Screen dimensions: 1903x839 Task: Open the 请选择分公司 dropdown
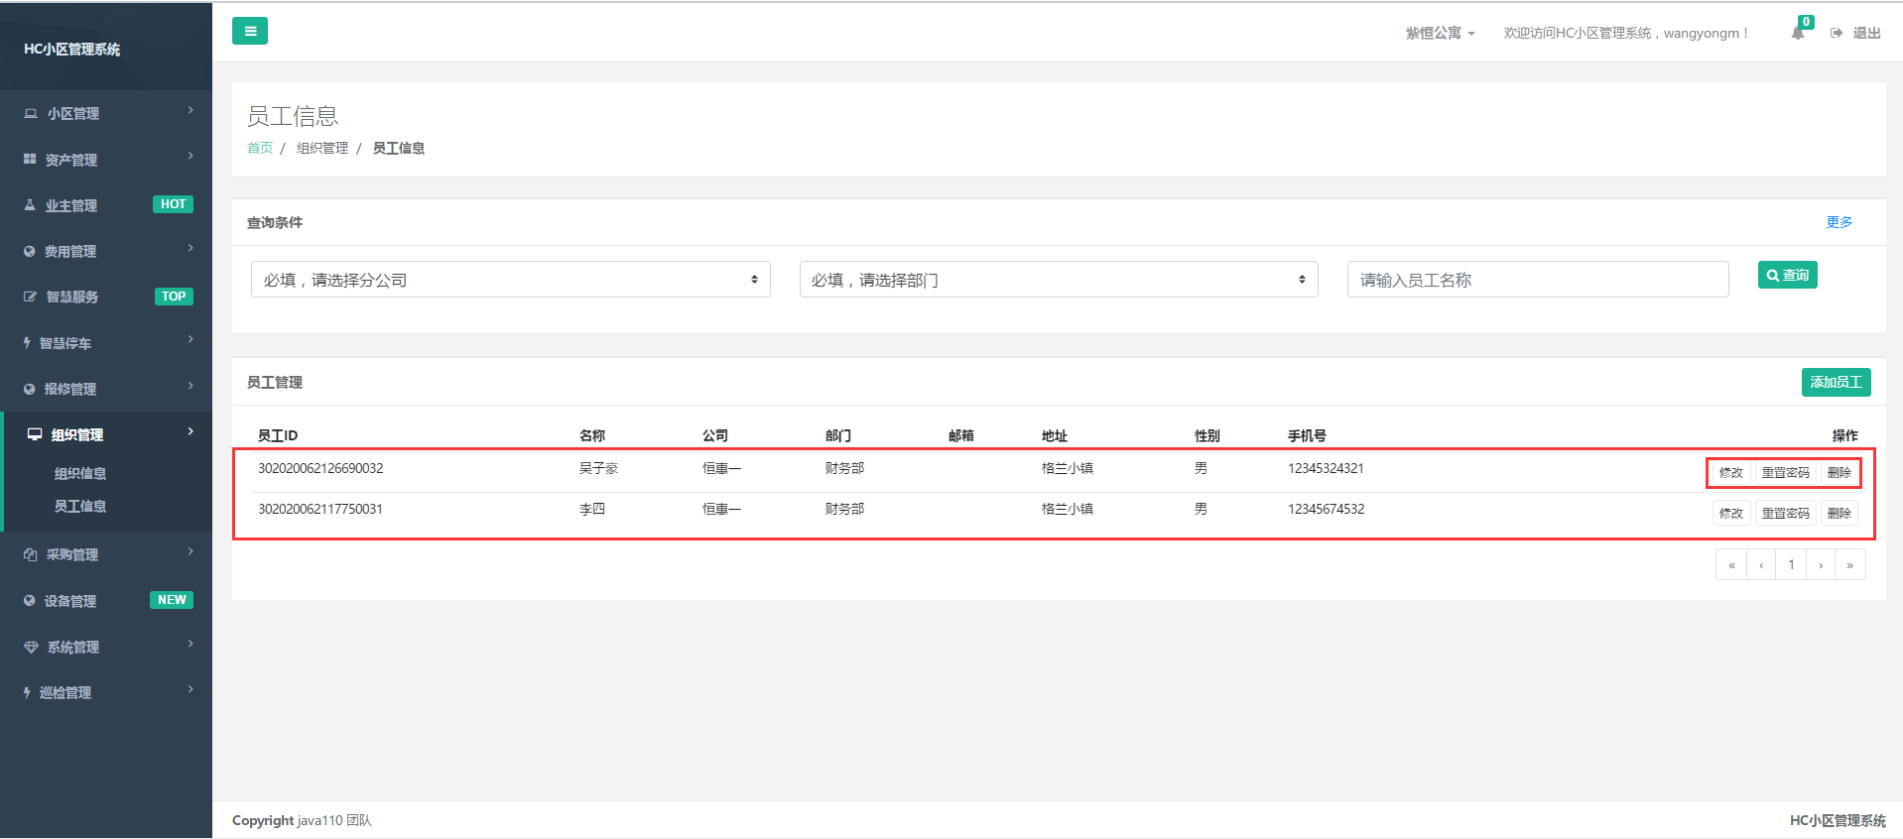[x=511, y=280]
